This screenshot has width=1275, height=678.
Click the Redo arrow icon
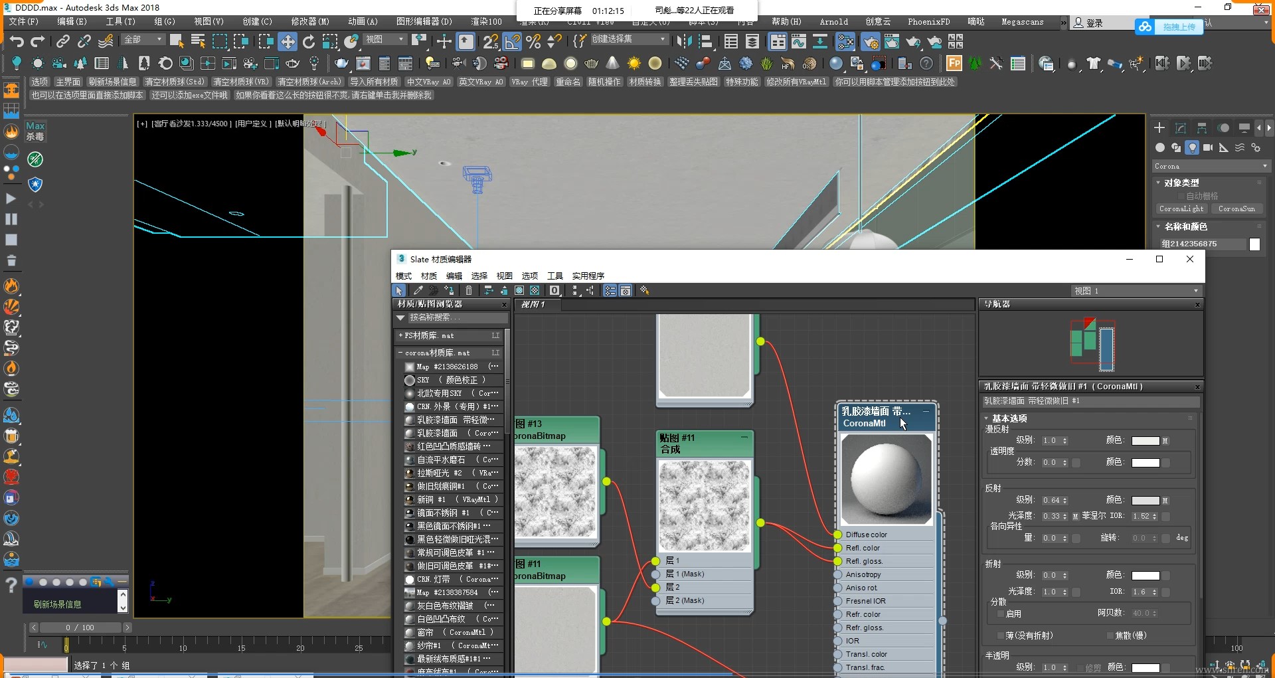[x=38, y=42]
